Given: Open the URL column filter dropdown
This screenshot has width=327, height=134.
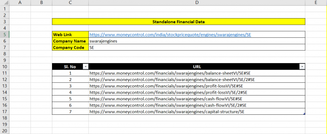Looking at the screenshot, I should tap(302, 67).
